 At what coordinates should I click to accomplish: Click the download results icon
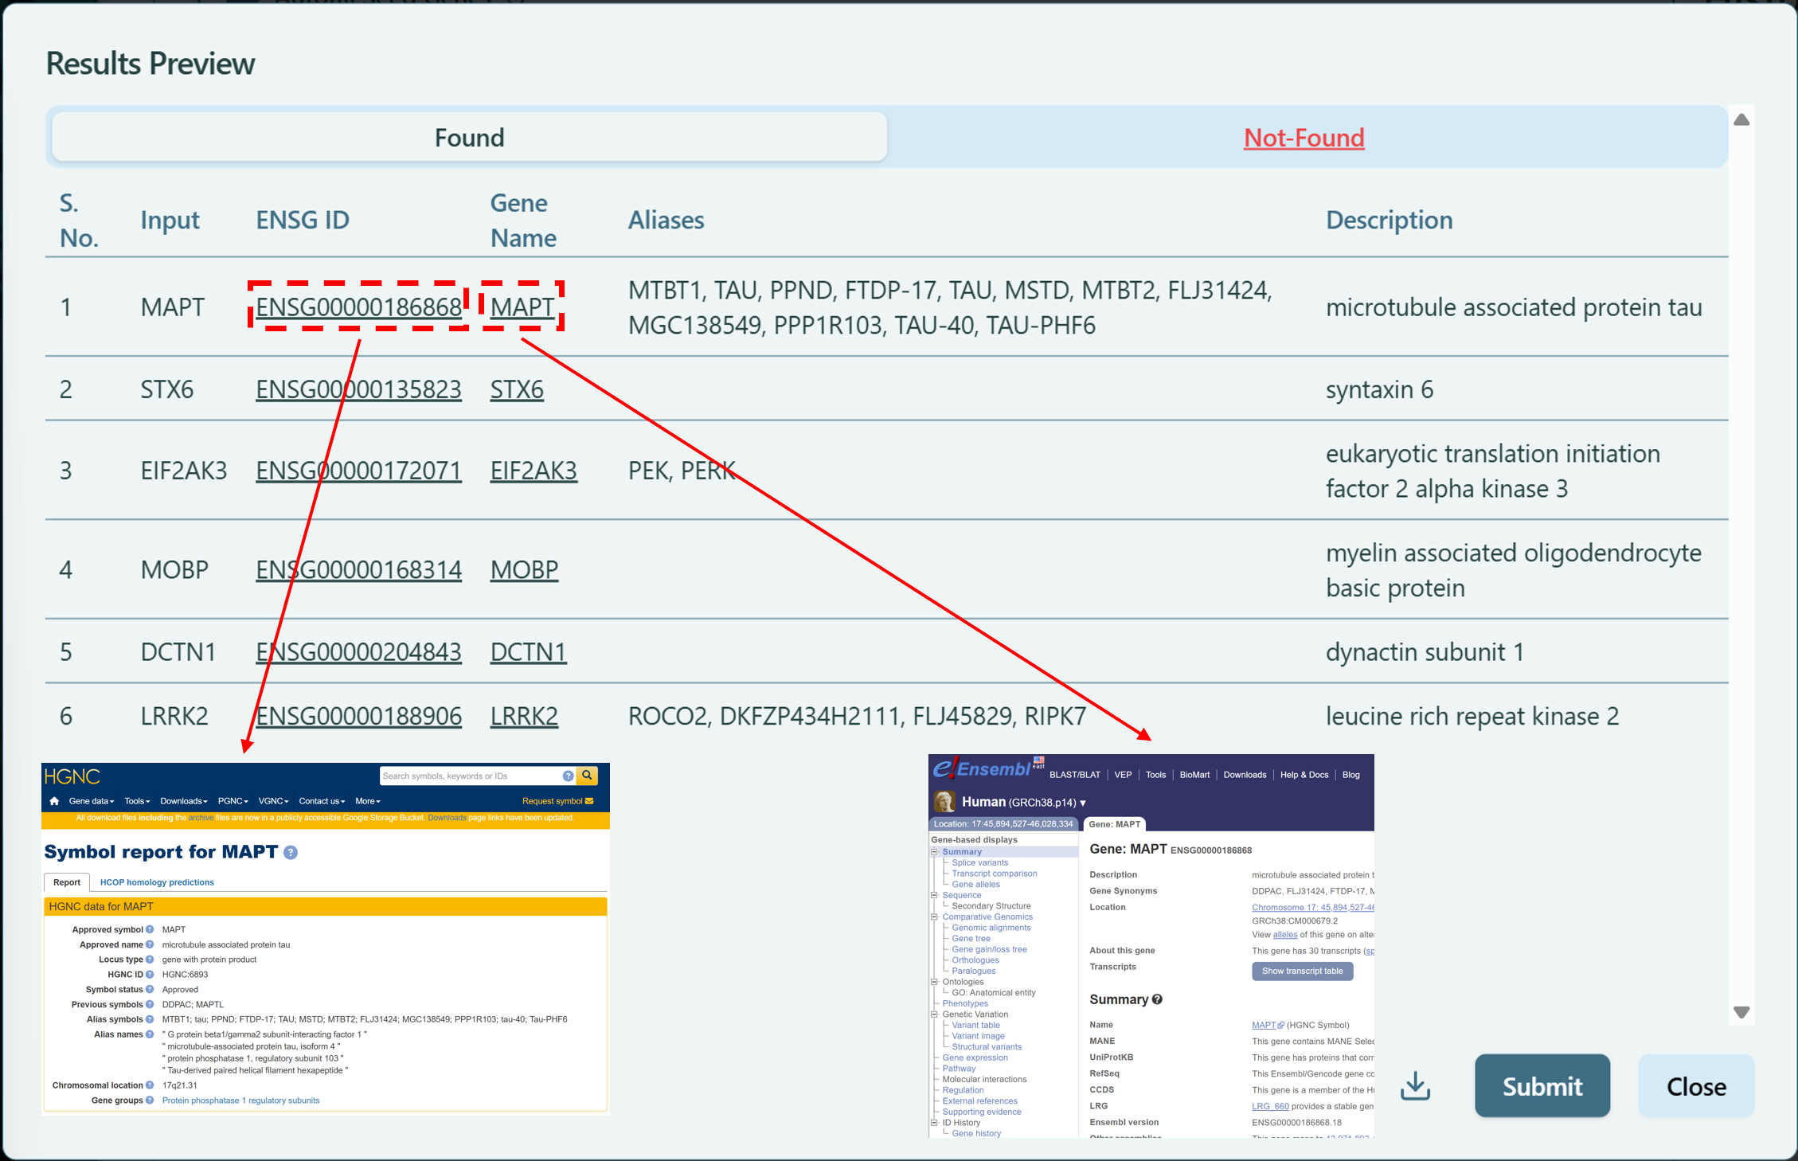1415,1085
